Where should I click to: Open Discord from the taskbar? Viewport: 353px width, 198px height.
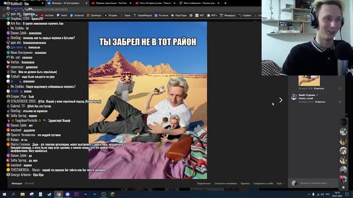(x=67, y=194)
